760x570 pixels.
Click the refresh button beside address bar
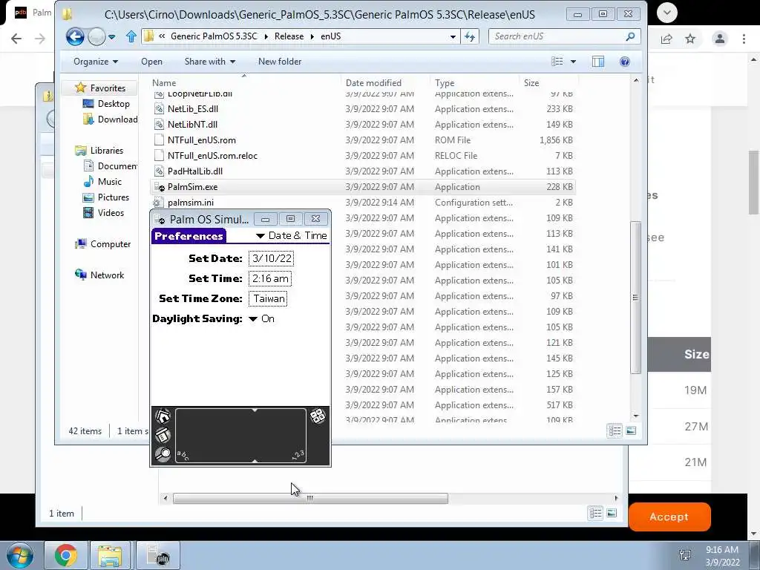(x=470, y=36)
